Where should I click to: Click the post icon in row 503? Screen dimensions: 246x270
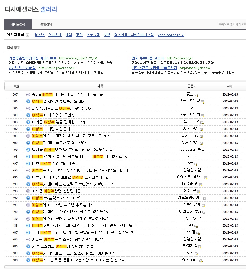click(28, 122)
